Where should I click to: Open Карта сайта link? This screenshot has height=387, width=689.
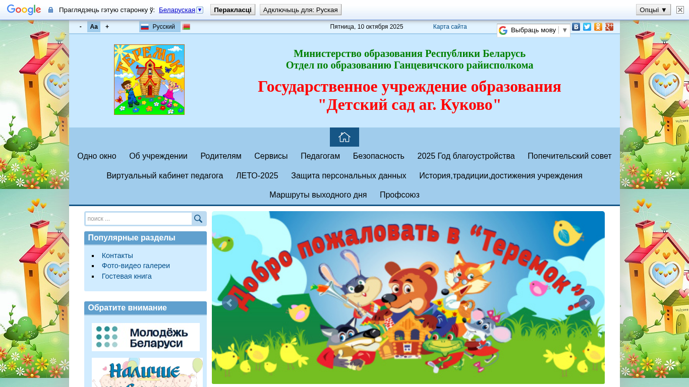450,27
